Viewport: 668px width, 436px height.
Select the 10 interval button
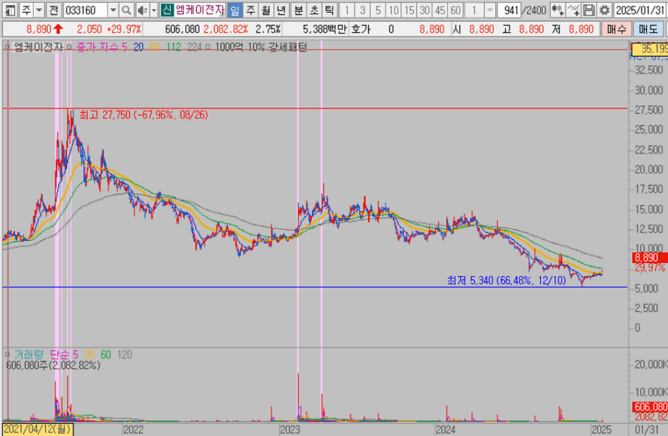(393, 10)
